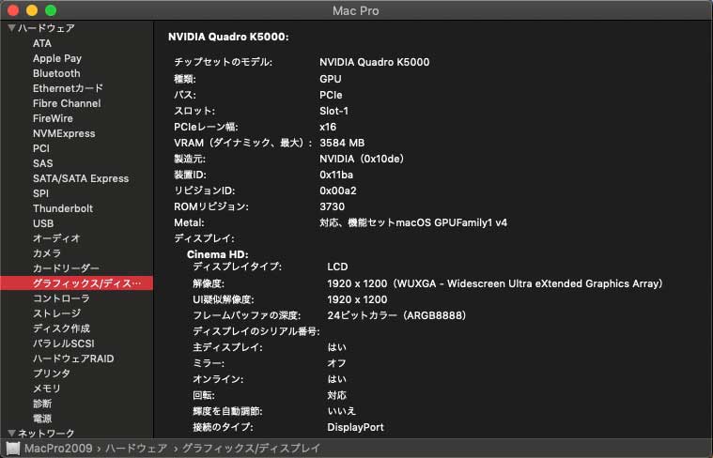Click the ROM revision value 3730

(x=332, y=206)
